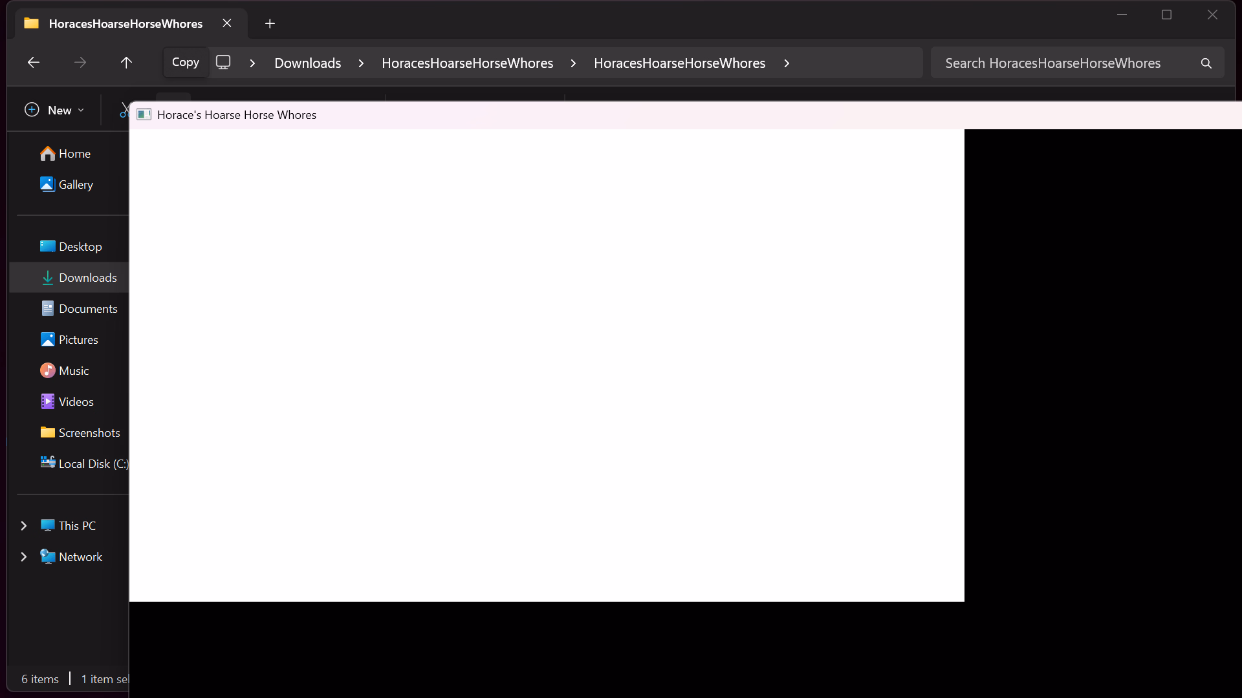Click the Up directory arrow
This screenshot has width=1242, height=698.
pyautogui.click(x=126, y=63)
